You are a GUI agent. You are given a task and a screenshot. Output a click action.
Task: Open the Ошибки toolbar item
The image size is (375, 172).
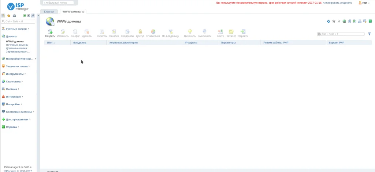(x=114, y=33)
